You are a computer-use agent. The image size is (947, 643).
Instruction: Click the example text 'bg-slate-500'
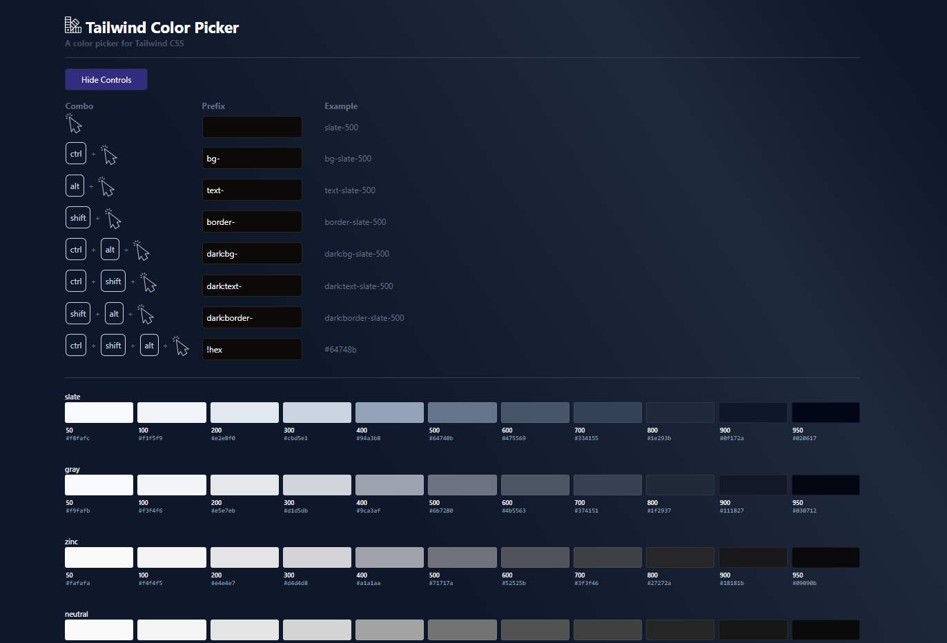pos(348,159)
